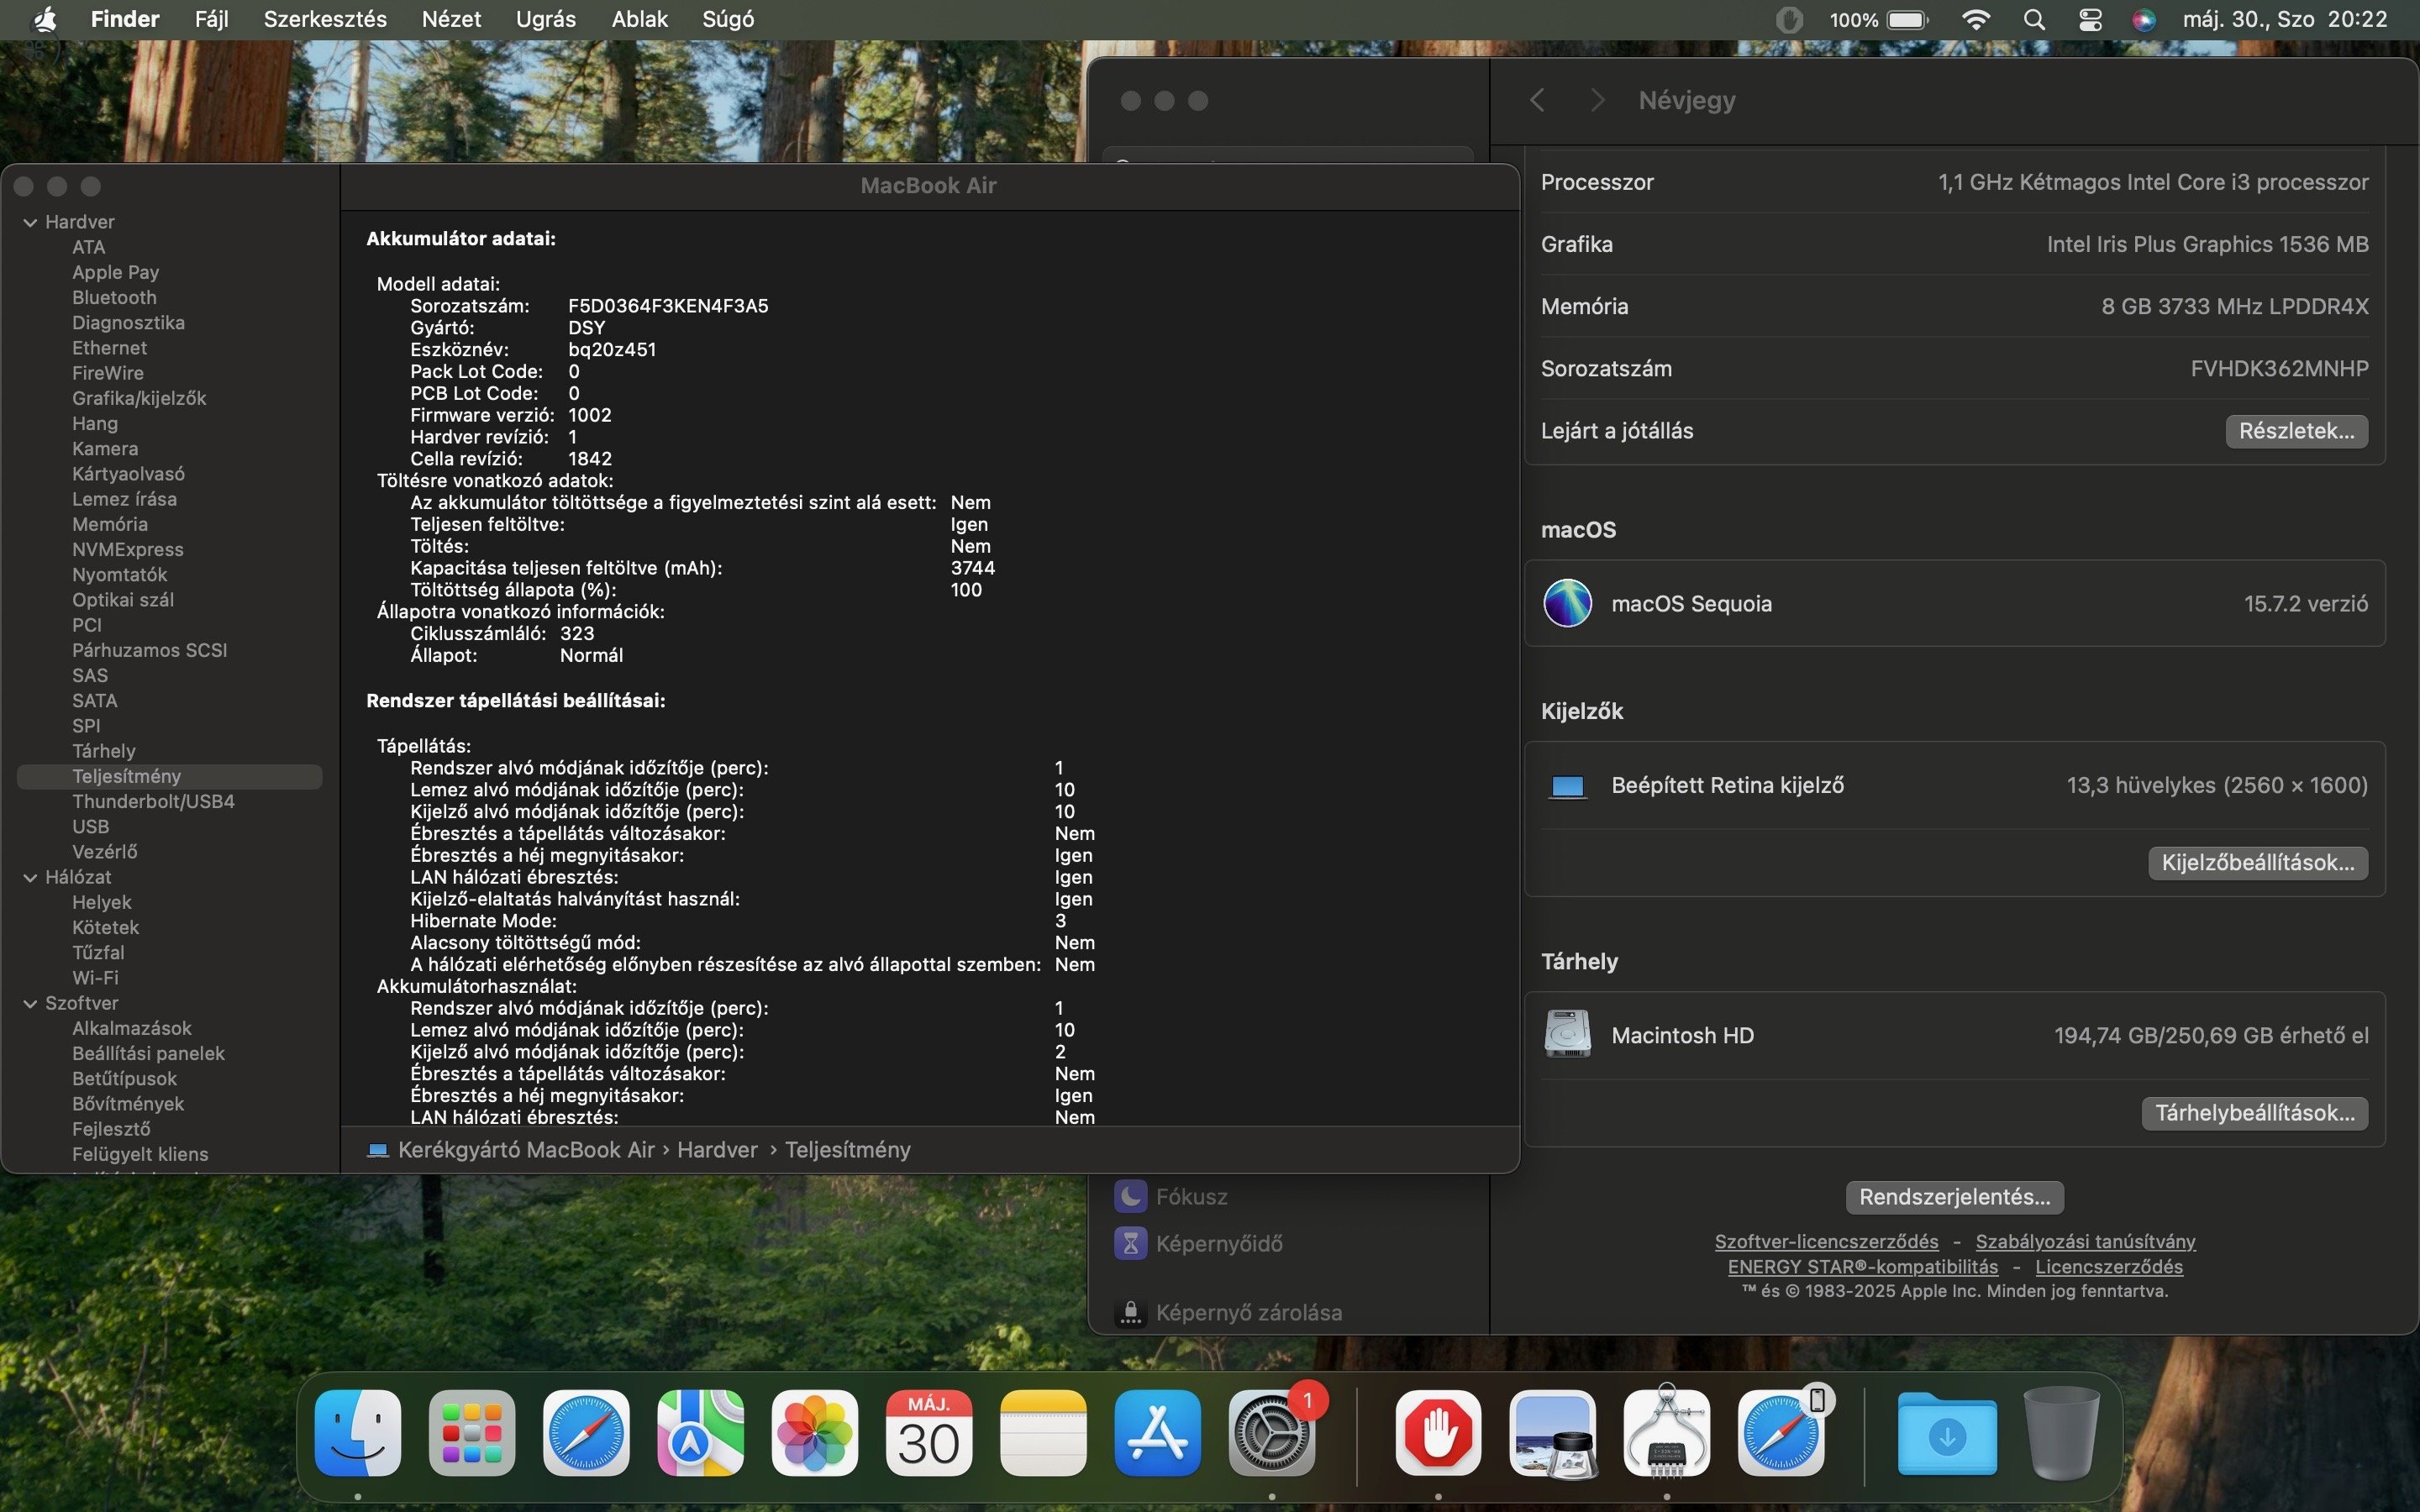Click the date and time in menu bar

coord(2285,19)
